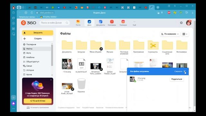206x116 pixels.
Task: Click the Яндекс 360 logo
Action: click(29, 23)
